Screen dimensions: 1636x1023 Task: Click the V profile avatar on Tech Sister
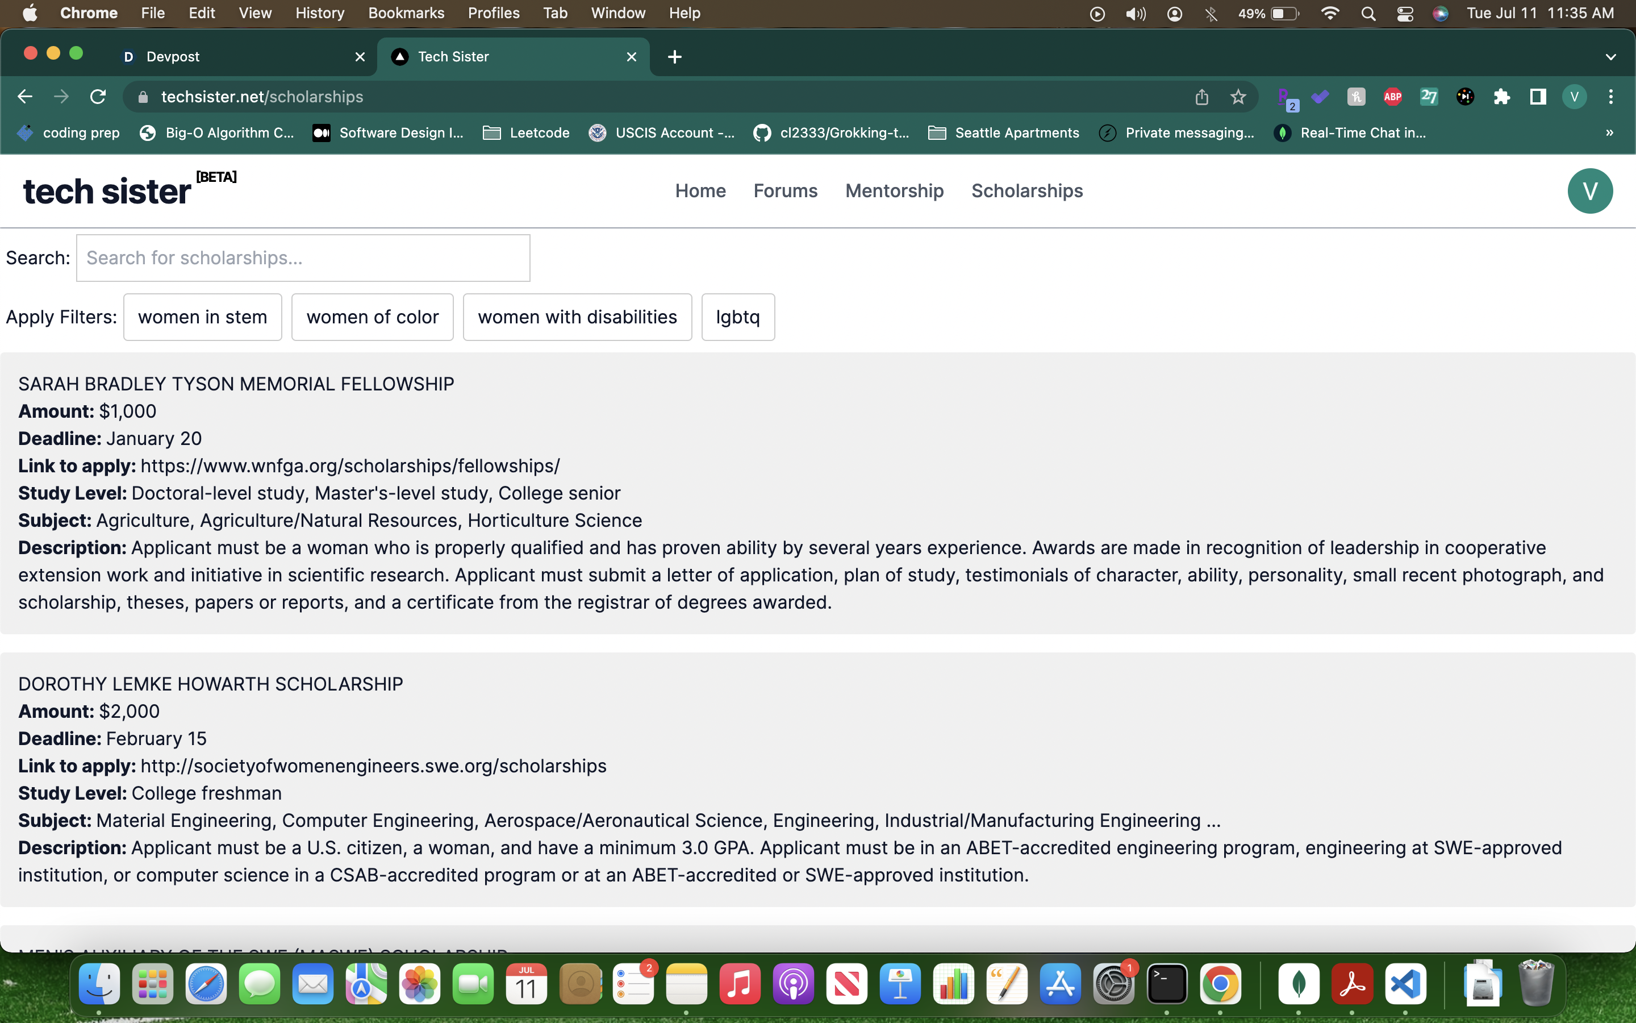point(1589,191)
